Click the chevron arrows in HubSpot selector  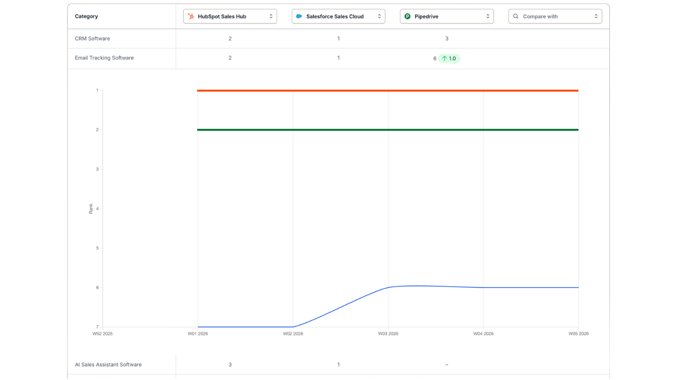click(x=271, y=16)
